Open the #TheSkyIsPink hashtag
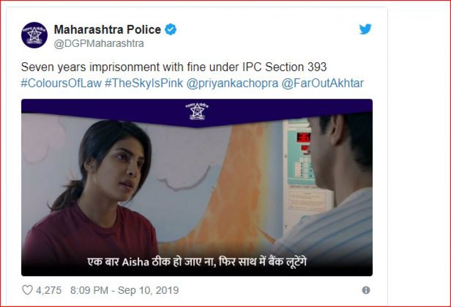The image size is (451, 307). [x=144, y=83]
